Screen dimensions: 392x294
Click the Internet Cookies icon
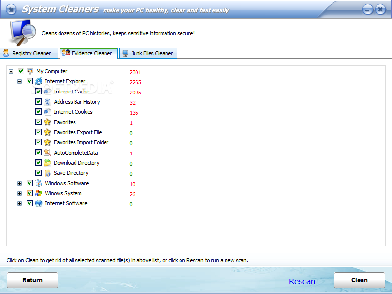pyautogui.click(x=47, y=112)
